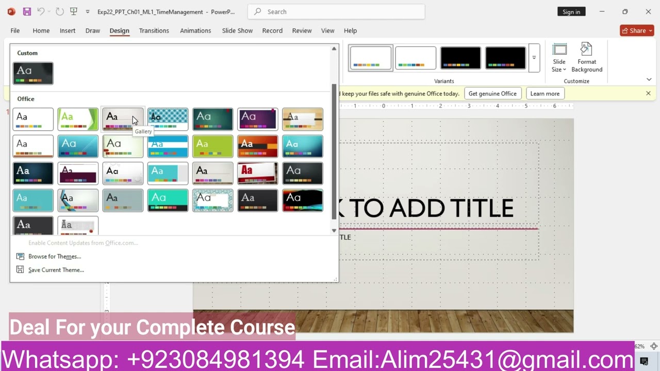Open the Slide Size dropdown

[559, 58]
